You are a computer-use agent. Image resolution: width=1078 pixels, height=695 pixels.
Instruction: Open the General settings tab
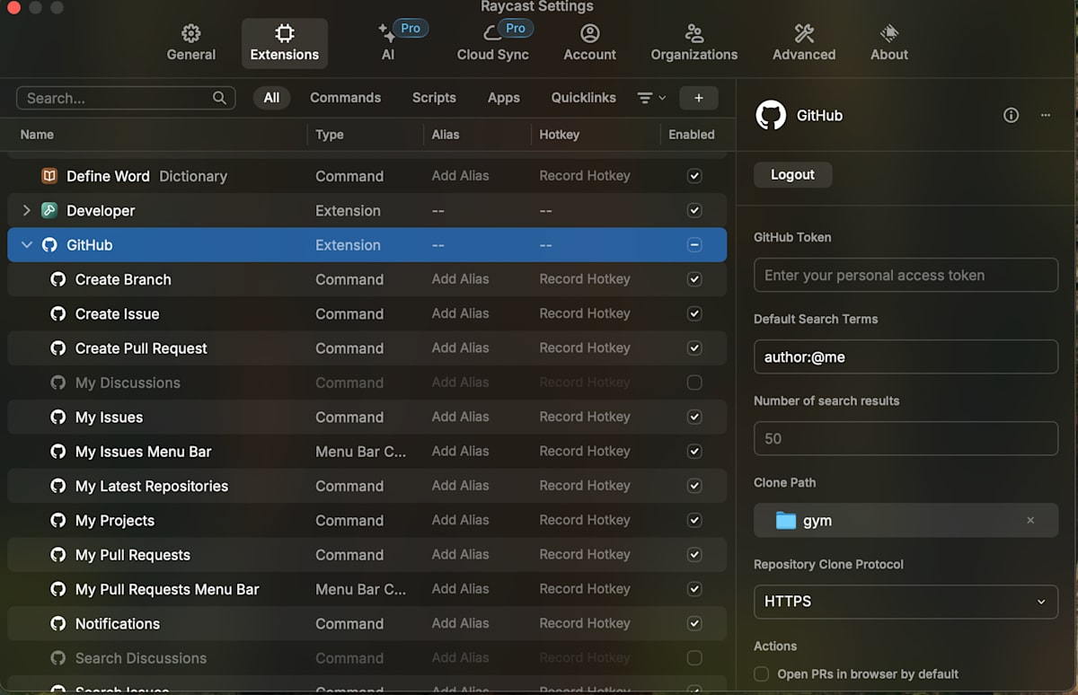coord(190,43)
